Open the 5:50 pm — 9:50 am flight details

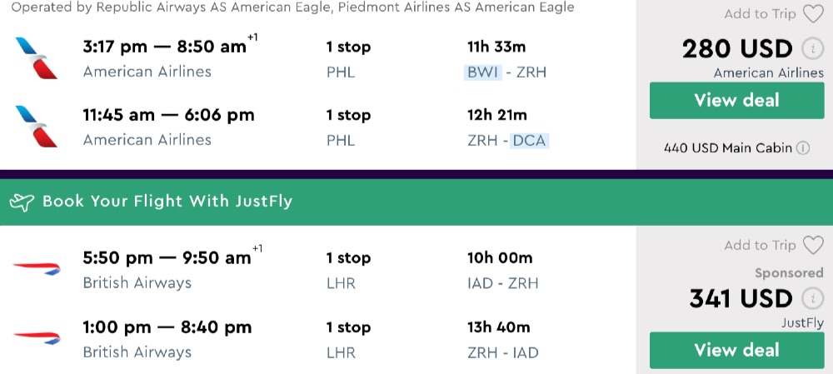tap(167, 258)
